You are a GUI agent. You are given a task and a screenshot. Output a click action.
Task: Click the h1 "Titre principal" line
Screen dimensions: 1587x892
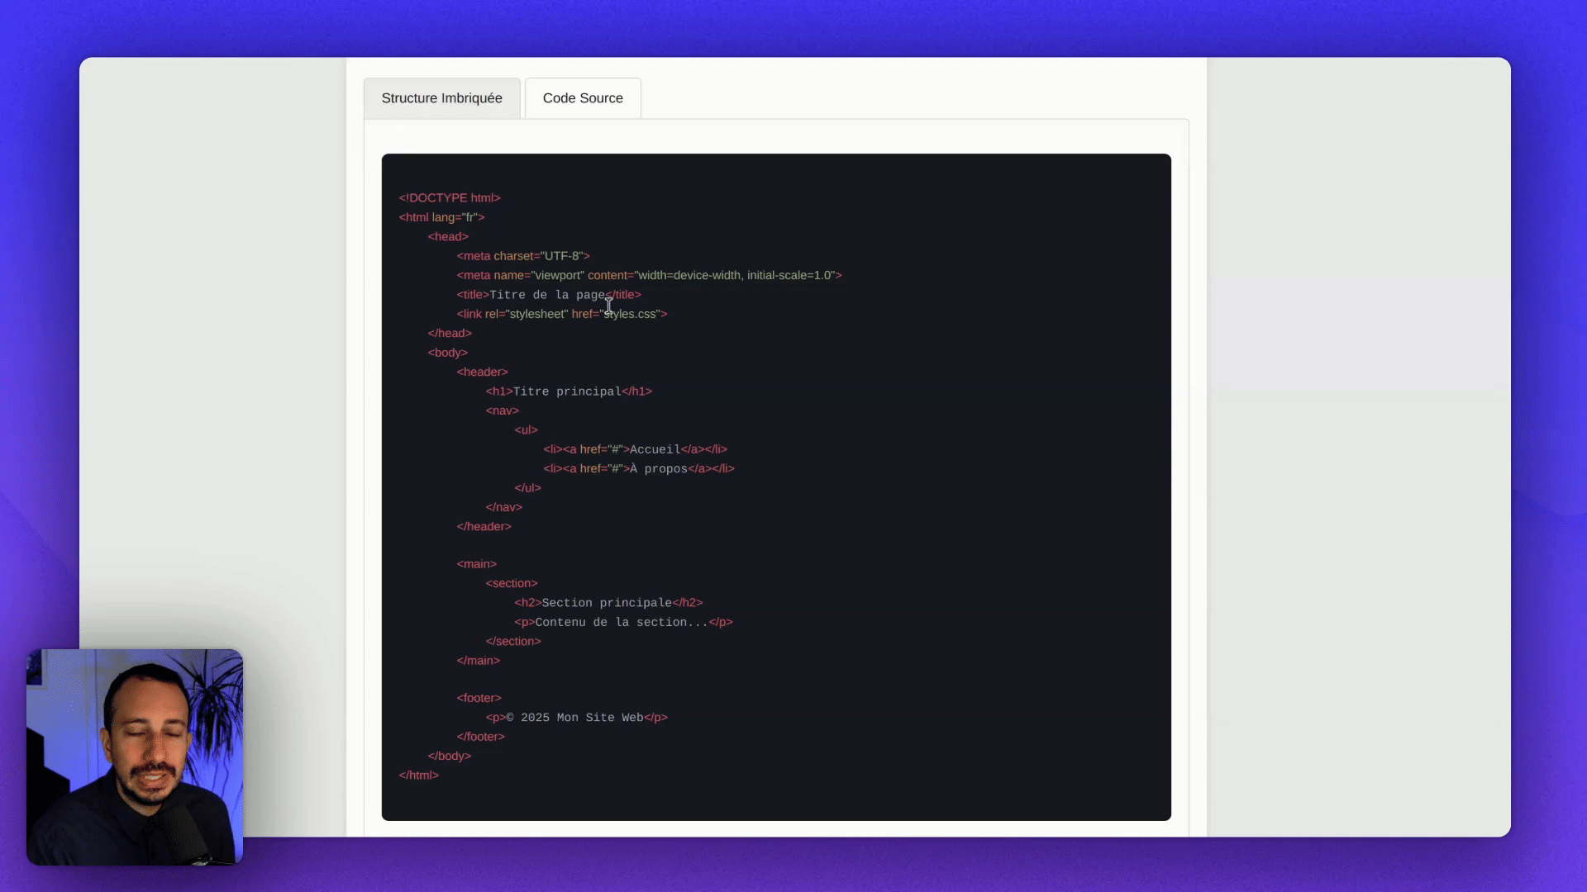[568, 391]
